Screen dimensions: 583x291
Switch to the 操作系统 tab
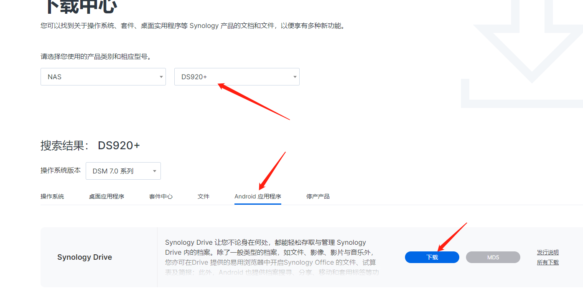click(52, 196)
